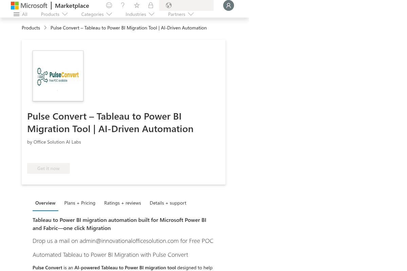The width and height of the screenshot is (407, 271).
Task: Click the PulseConvert product logo thumbnail
Action: tap(58, 76)
